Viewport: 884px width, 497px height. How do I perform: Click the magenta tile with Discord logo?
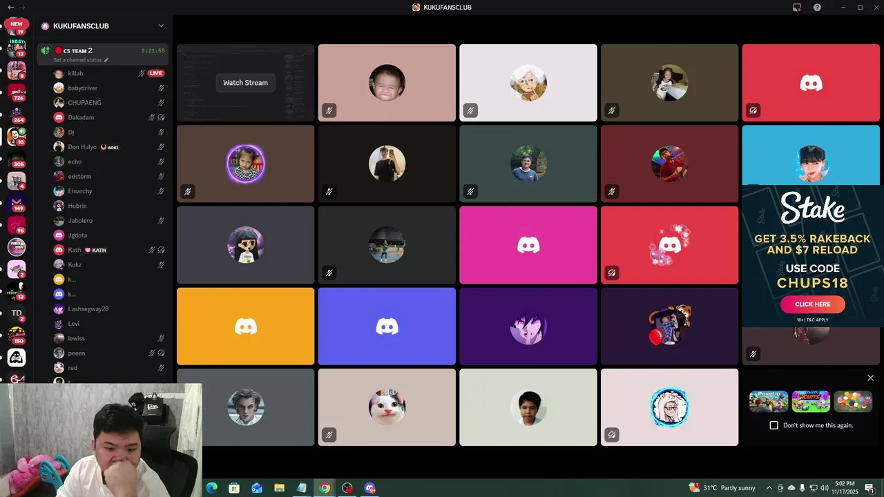(528, 245)
